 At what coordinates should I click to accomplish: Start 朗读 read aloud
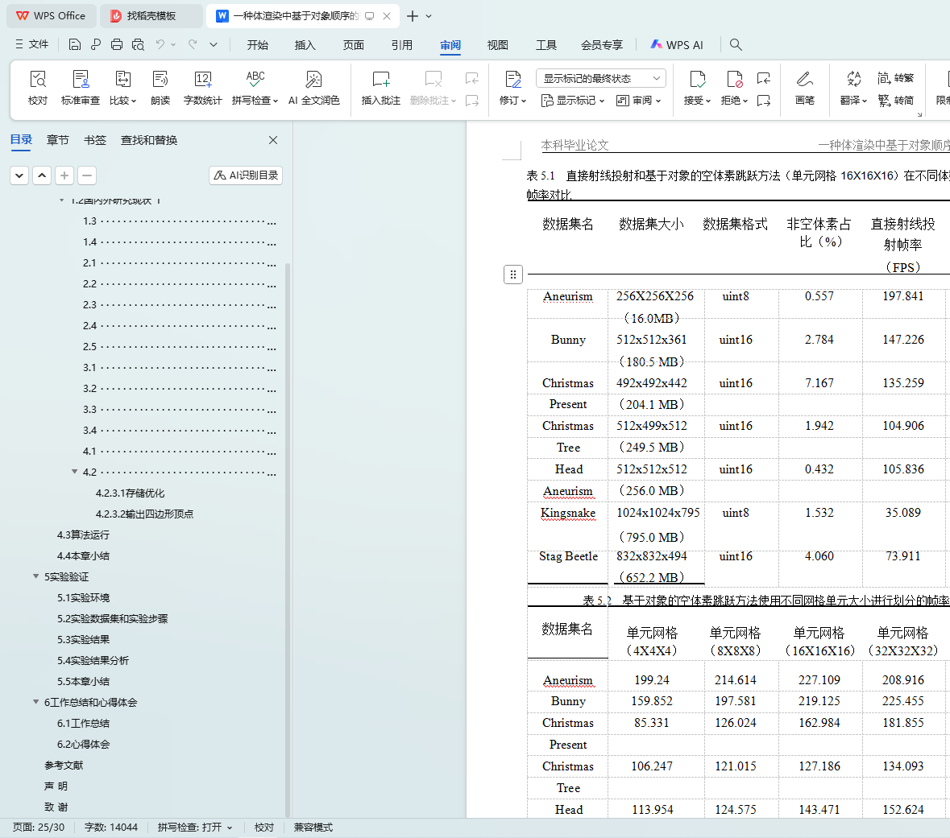coord(160,88)
